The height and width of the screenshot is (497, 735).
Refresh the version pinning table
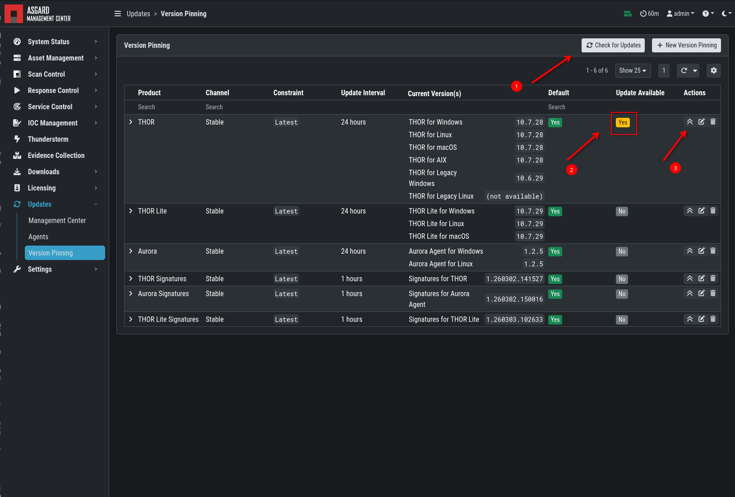click(684, 70)
